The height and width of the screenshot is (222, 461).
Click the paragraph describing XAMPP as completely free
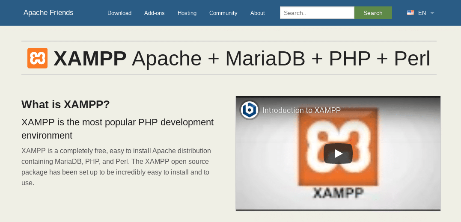coord(116,167)
